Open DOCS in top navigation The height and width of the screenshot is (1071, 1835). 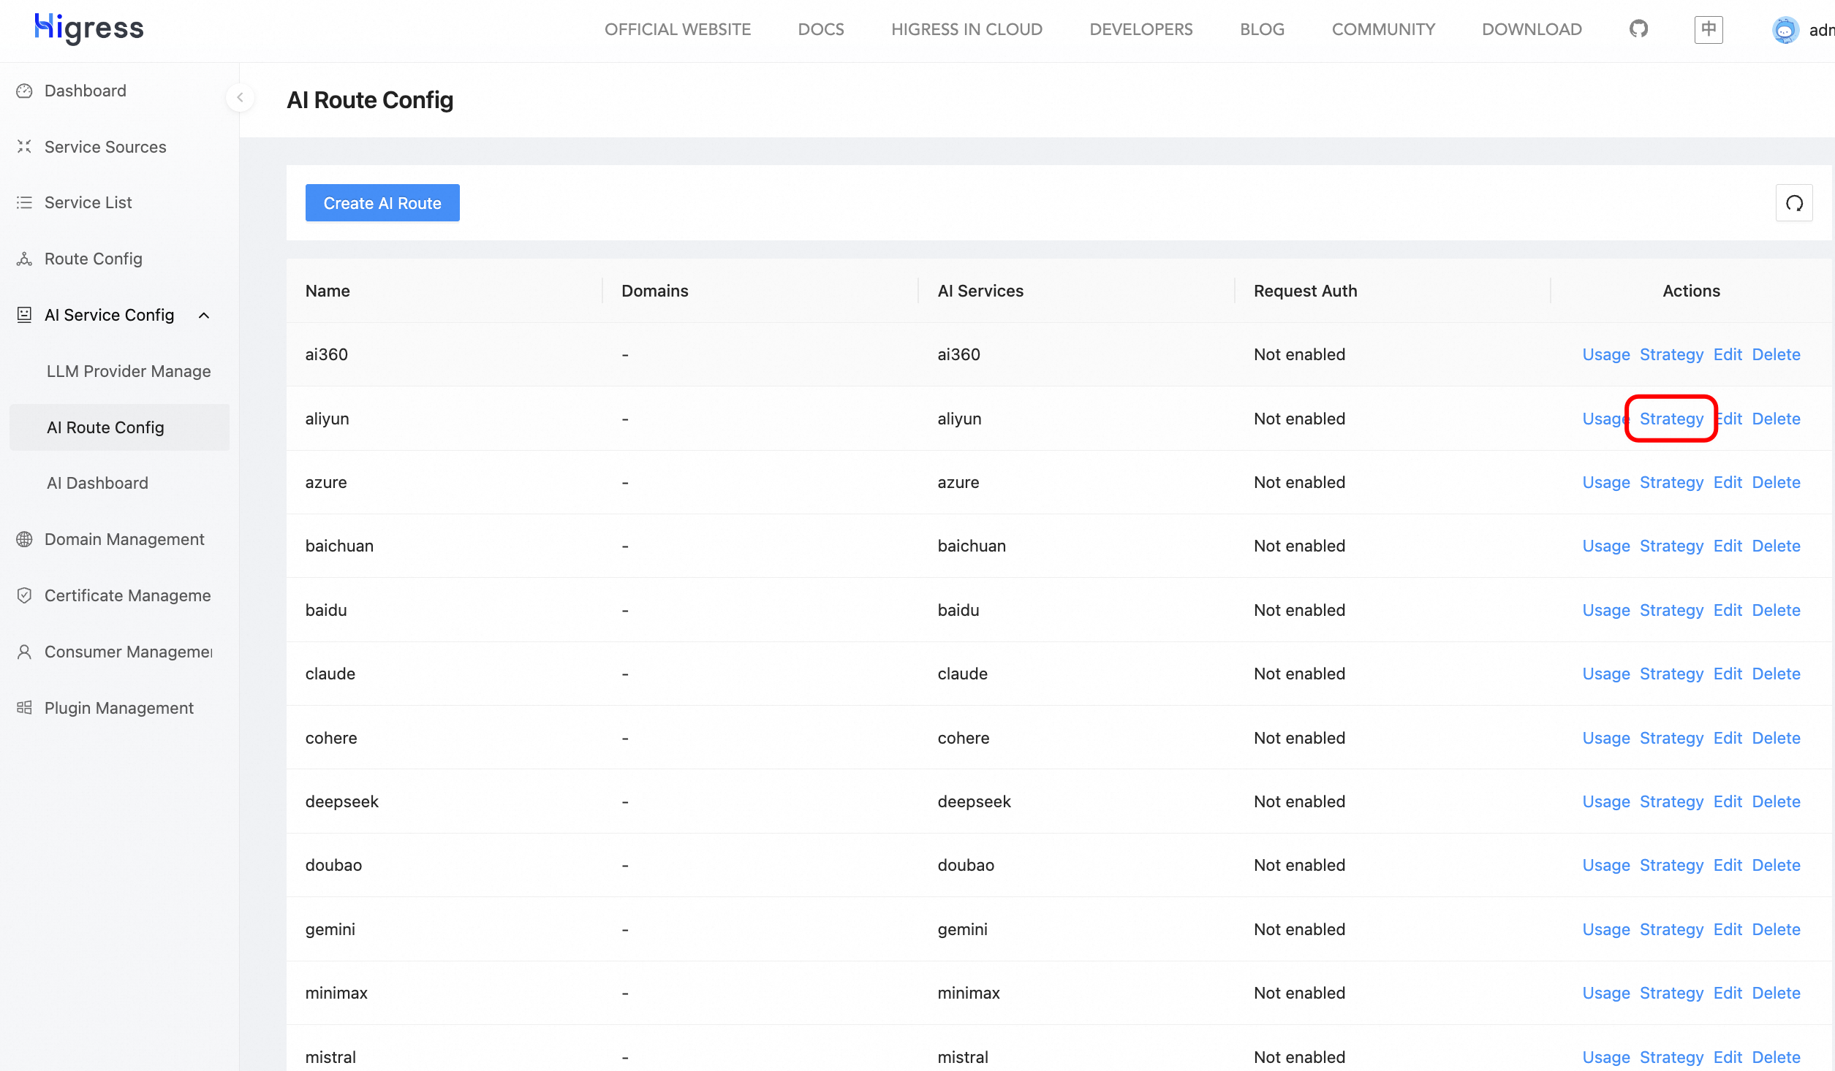click(x=820, y=29)
